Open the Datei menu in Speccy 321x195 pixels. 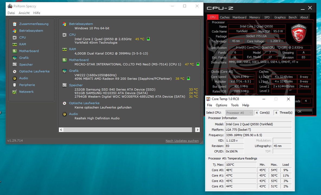coord(11,13)
